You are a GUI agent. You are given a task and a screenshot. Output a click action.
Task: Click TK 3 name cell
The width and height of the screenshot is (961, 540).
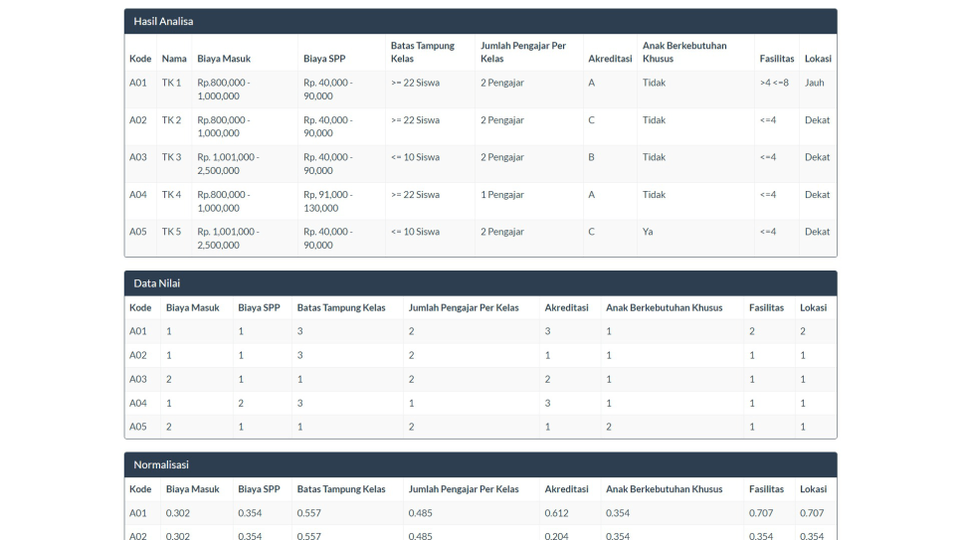(171, 157)
